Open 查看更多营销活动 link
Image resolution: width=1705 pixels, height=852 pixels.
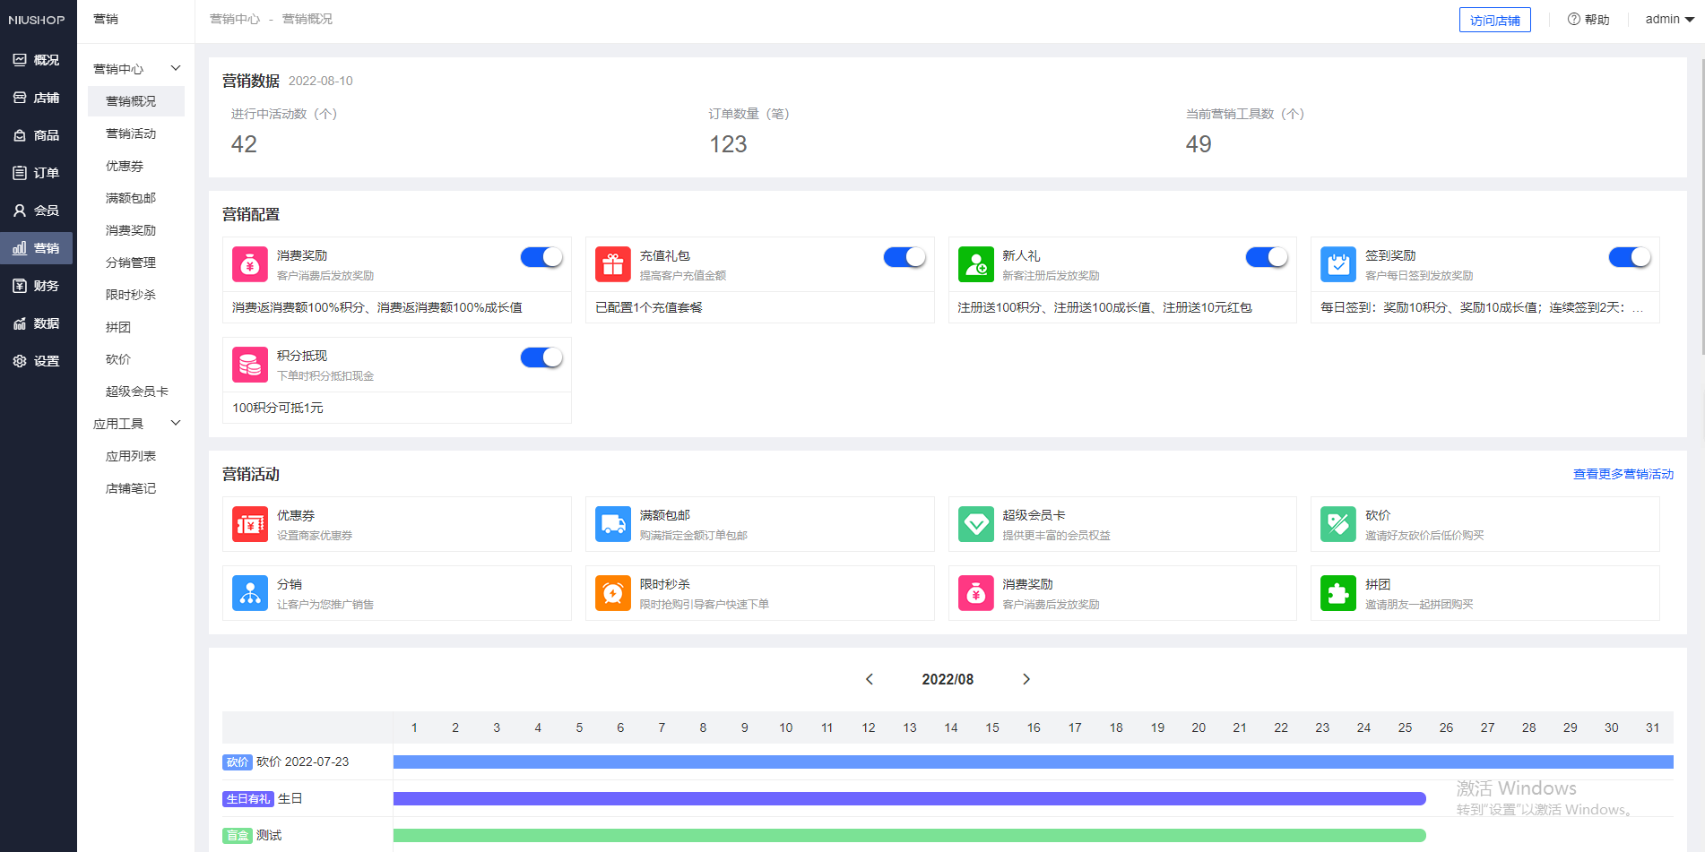click(x=1622, y=474)
